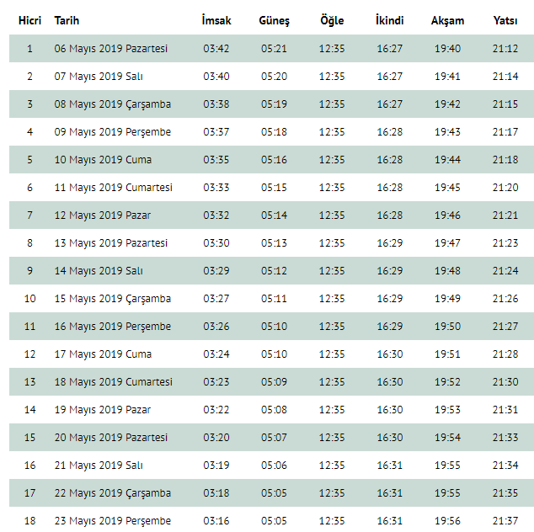
Task: Select the 10 Mayıs 2019 Cuma date cell
Action: pyautogui.click(x=103, y=160)
